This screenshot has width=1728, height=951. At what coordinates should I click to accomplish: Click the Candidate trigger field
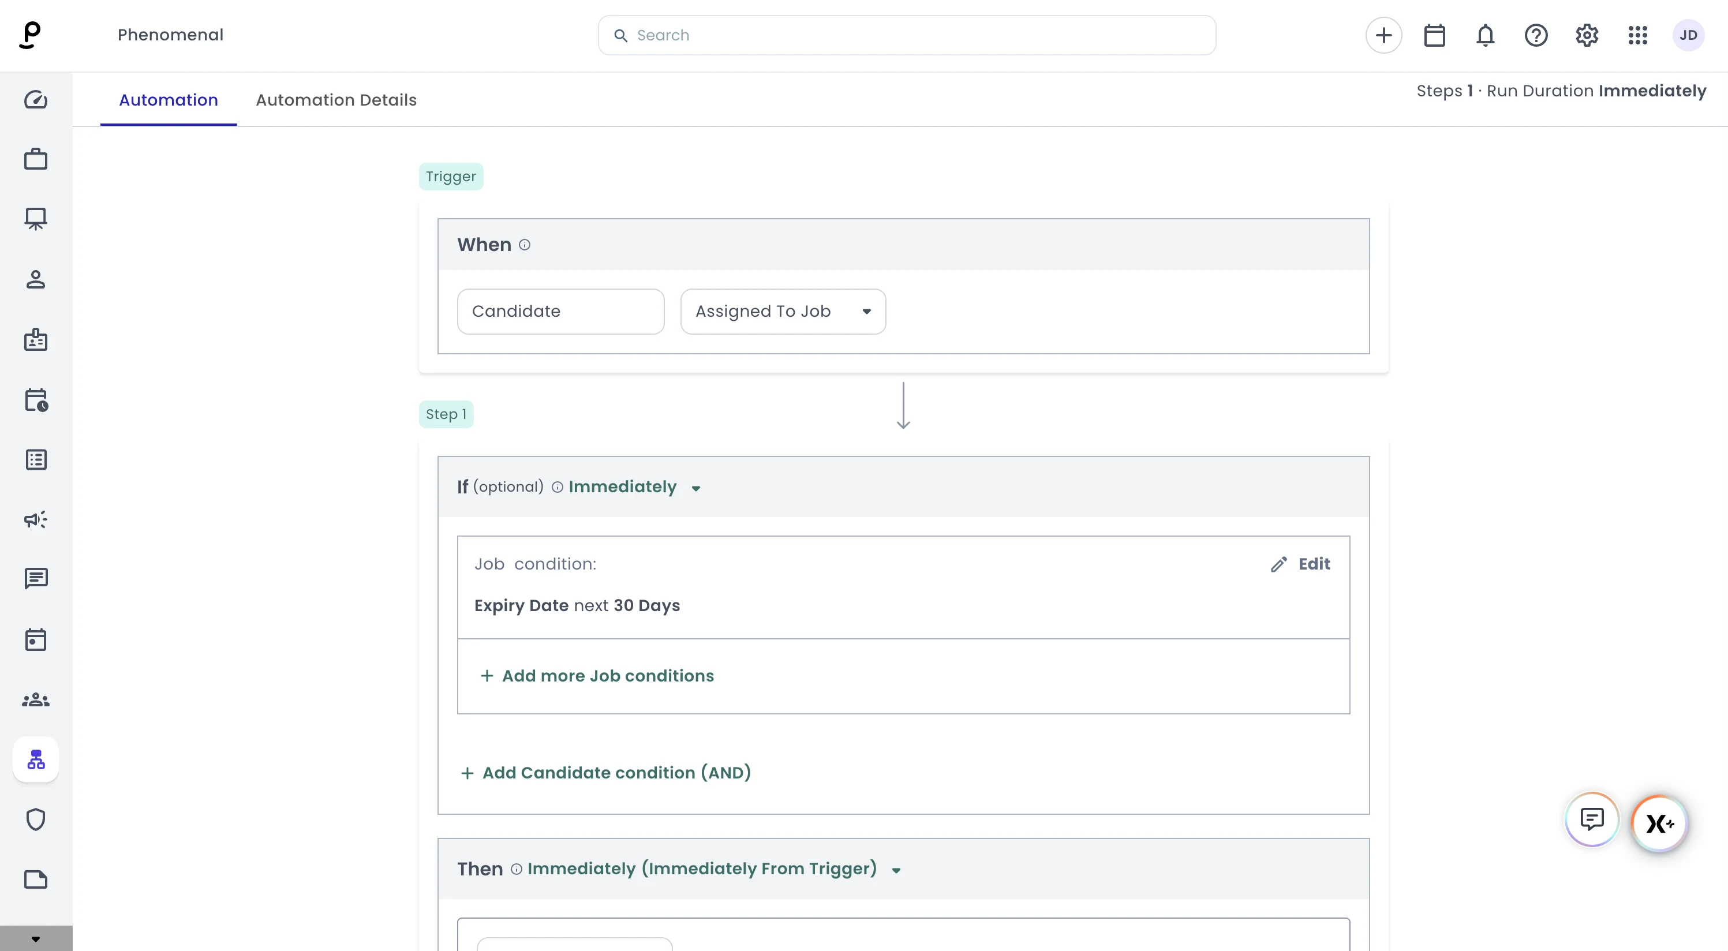(x=561, y=311)
